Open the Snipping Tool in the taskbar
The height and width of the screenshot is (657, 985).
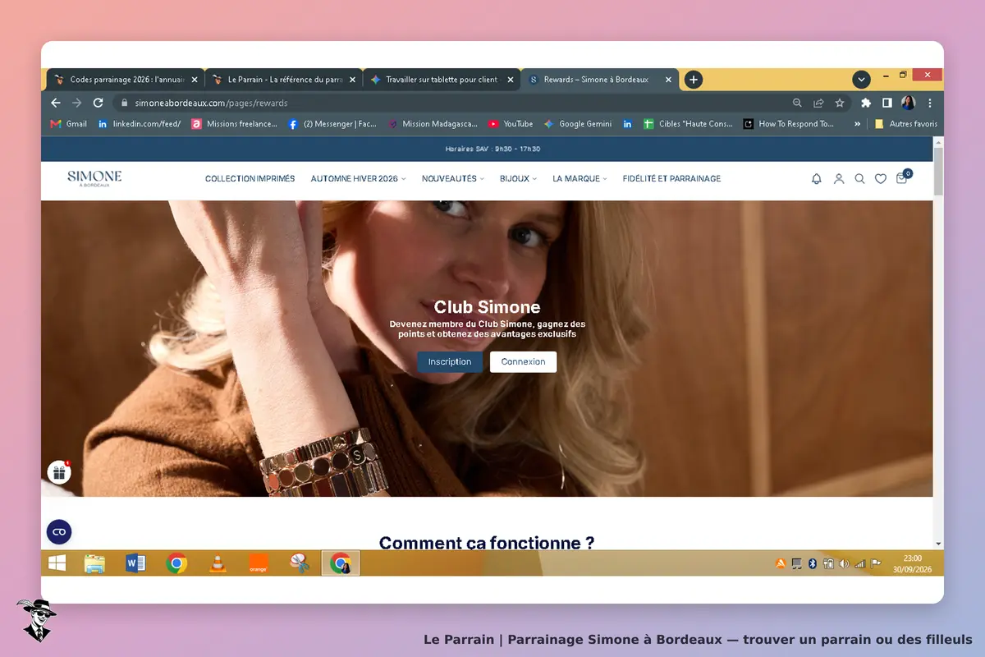coord(299,563)
